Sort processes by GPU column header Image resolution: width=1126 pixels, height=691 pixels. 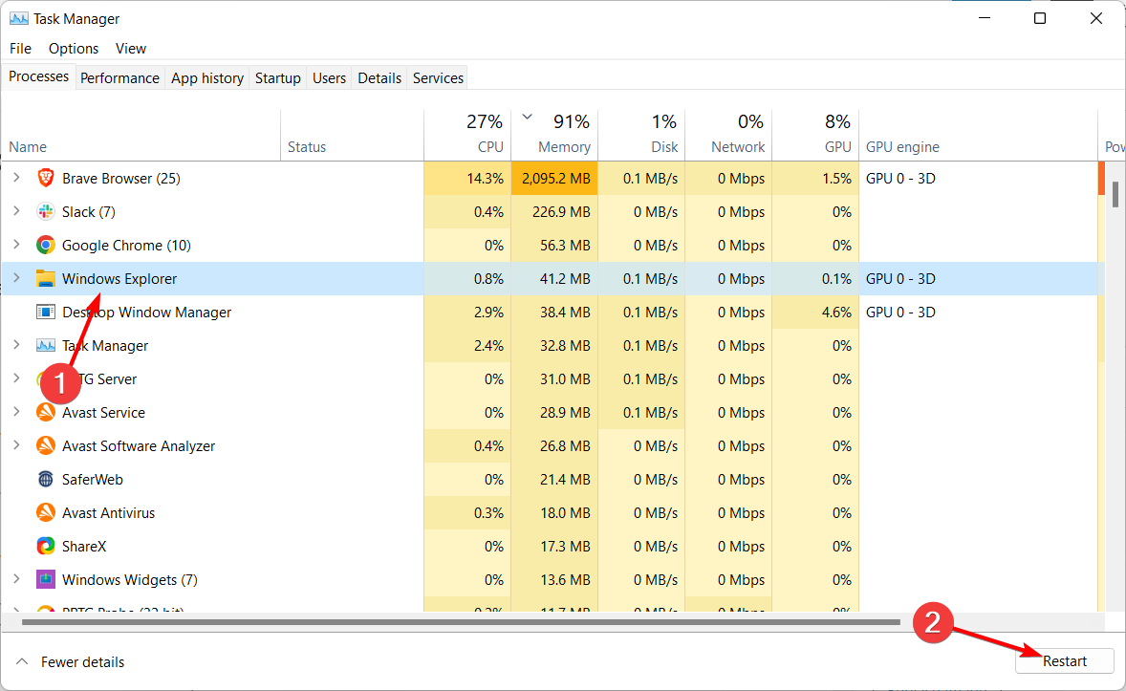pyautogui.click(x=815, y=135)
